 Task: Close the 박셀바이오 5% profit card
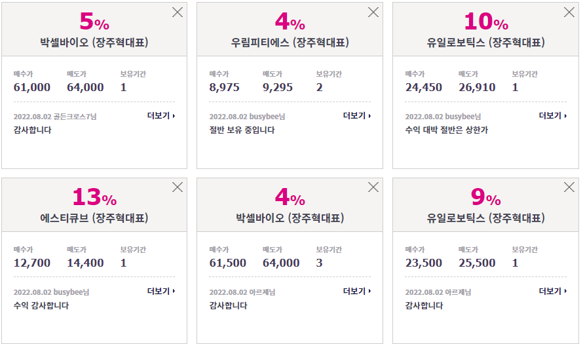pos(178,12)
